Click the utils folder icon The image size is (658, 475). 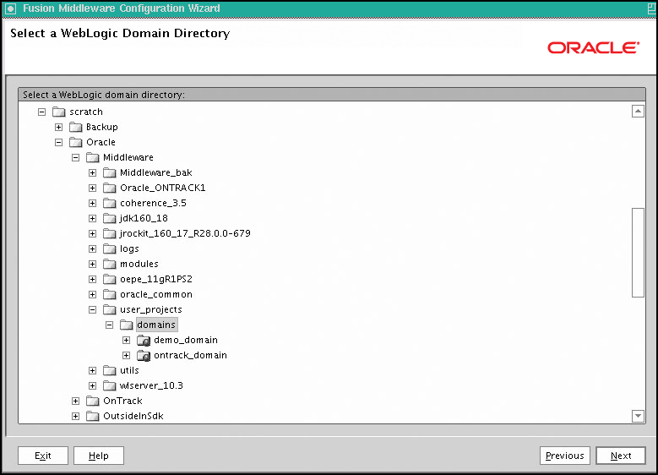coord(110,370)
